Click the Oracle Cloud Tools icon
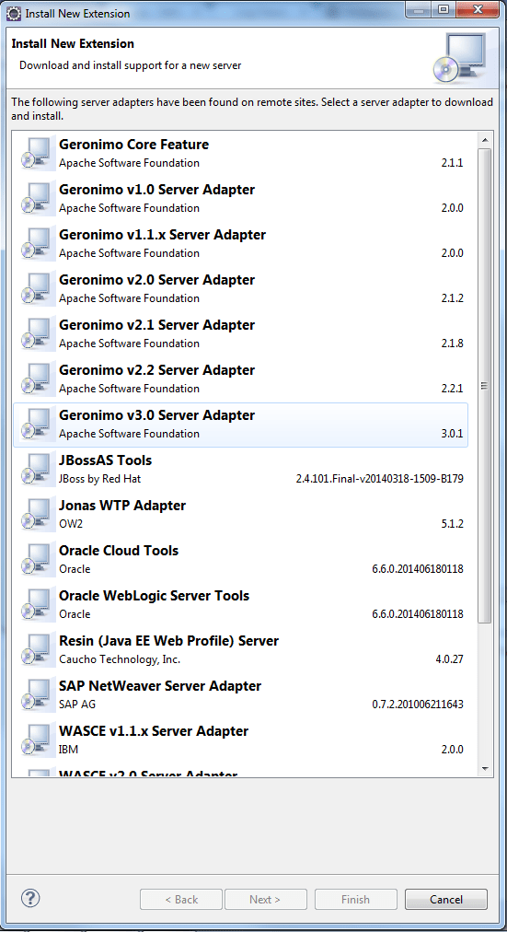 point(37,560)
